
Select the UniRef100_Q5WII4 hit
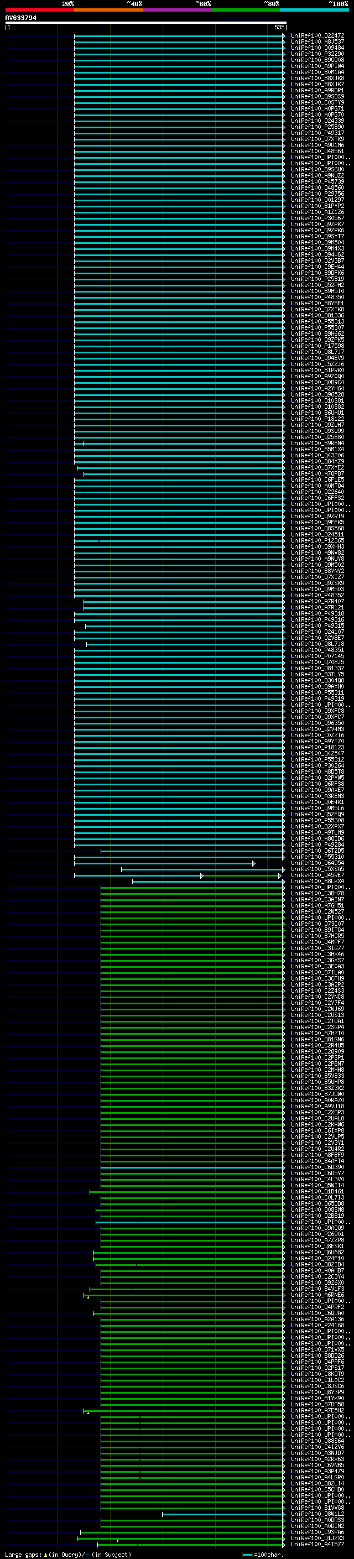point(317,1186)
